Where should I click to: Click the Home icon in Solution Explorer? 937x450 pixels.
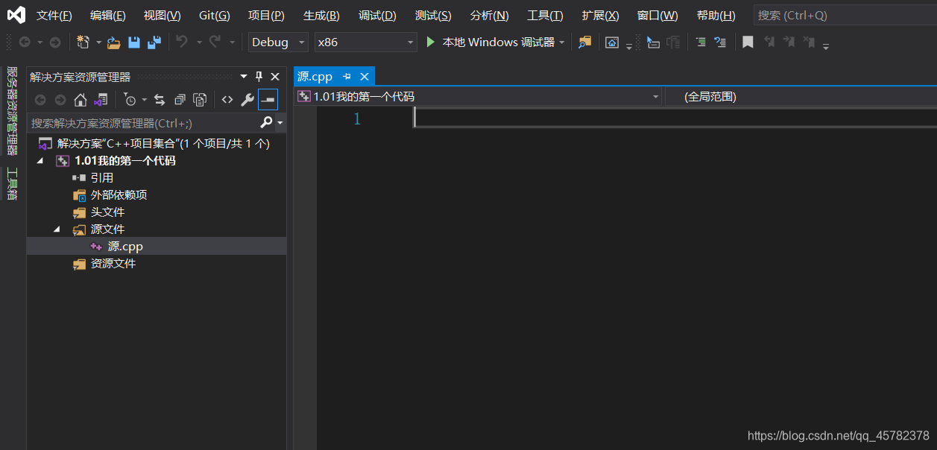(81, 99)
